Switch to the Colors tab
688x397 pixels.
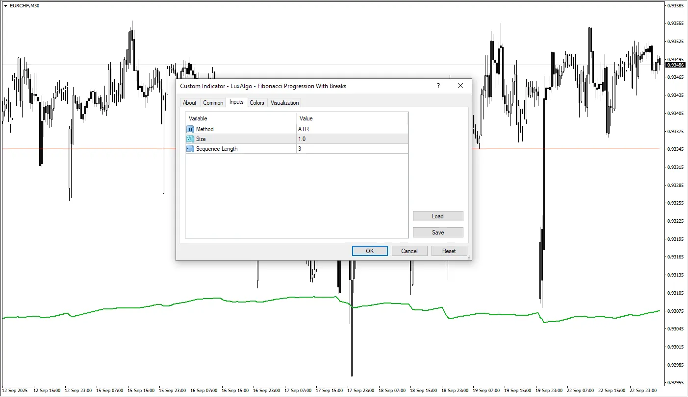(256, 103)
